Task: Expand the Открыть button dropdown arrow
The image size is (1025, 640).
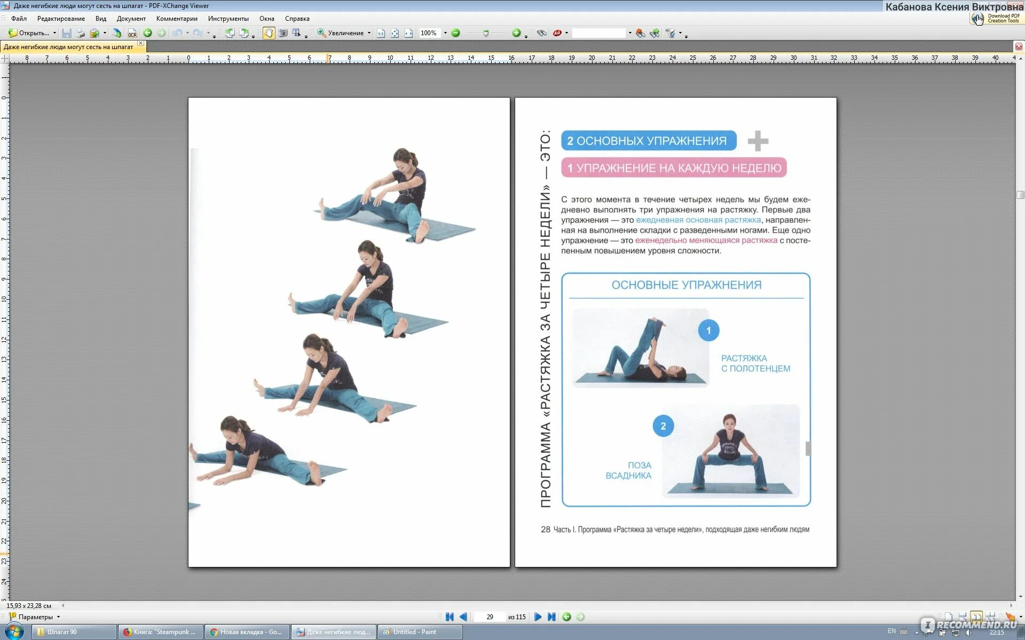Action: [x=54, y=33]
